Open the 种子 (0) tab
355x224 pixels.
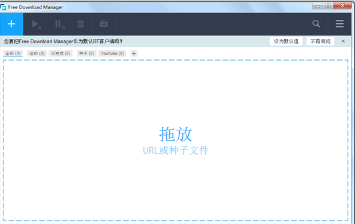[86, 53]
